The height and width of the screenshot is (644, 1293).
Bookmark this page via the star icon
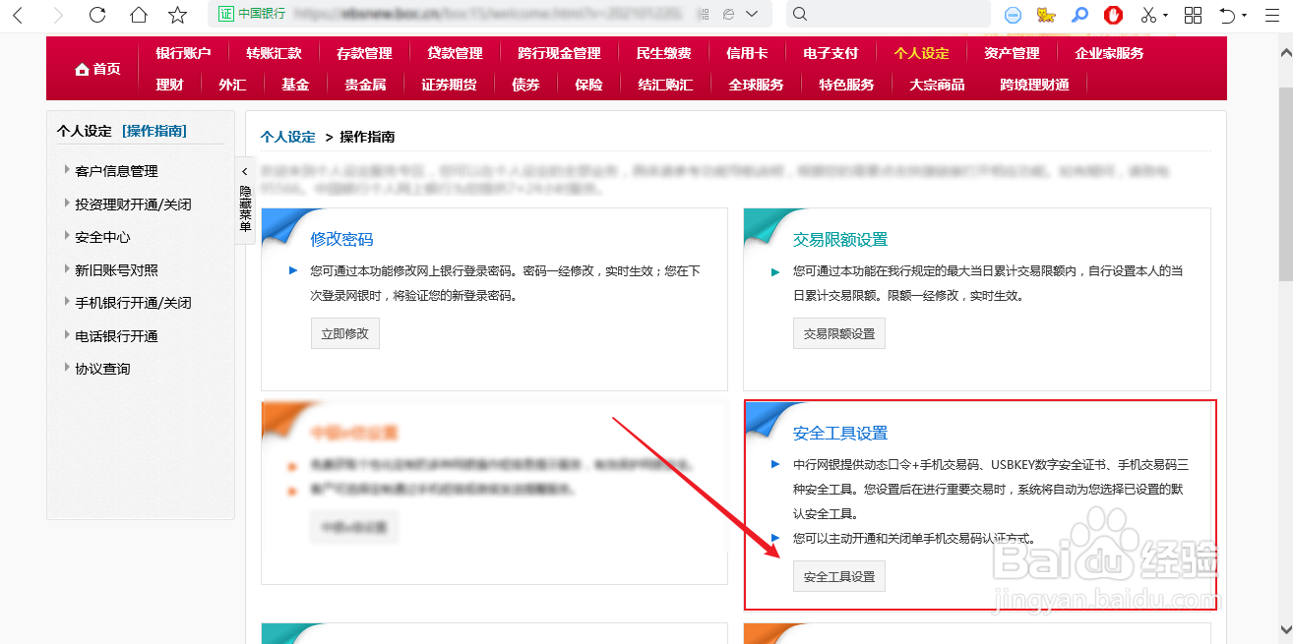[x=177, y=15]
